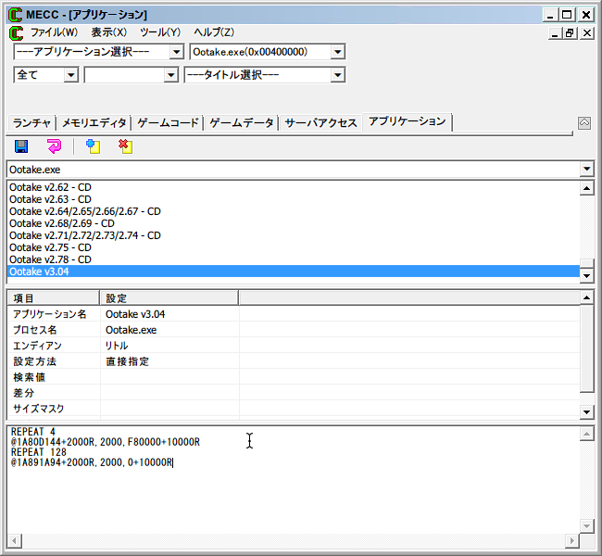The height and width of the screenshot is (556, 602).
Task: Expand the Ootake.exe(0x00400000) process dropdown
Action: [x=337, y=52]
